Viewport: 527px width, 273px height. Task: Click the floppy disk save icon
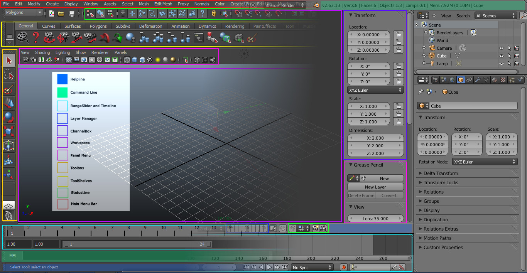[72, 14]
